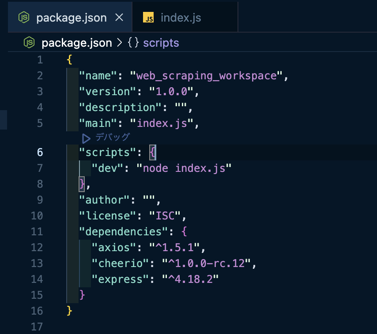Click the "author" key
Image resolution: width=377 pixels, height=334 pixels.
tap(104, 200)
